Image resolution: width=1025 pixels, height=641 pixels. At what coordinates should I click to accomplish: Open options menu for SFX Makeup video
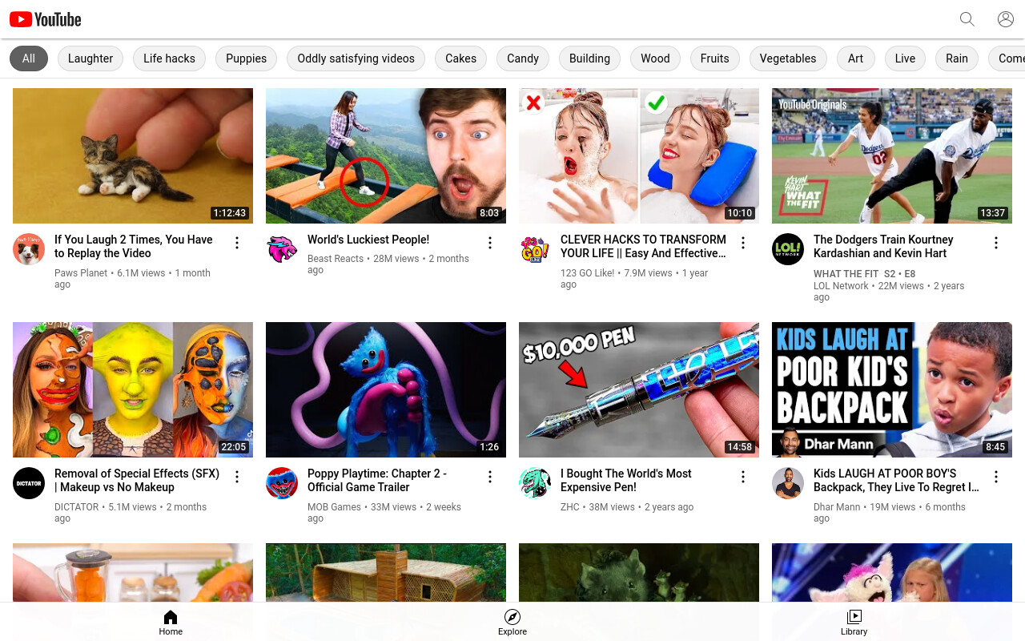[237, 477]
